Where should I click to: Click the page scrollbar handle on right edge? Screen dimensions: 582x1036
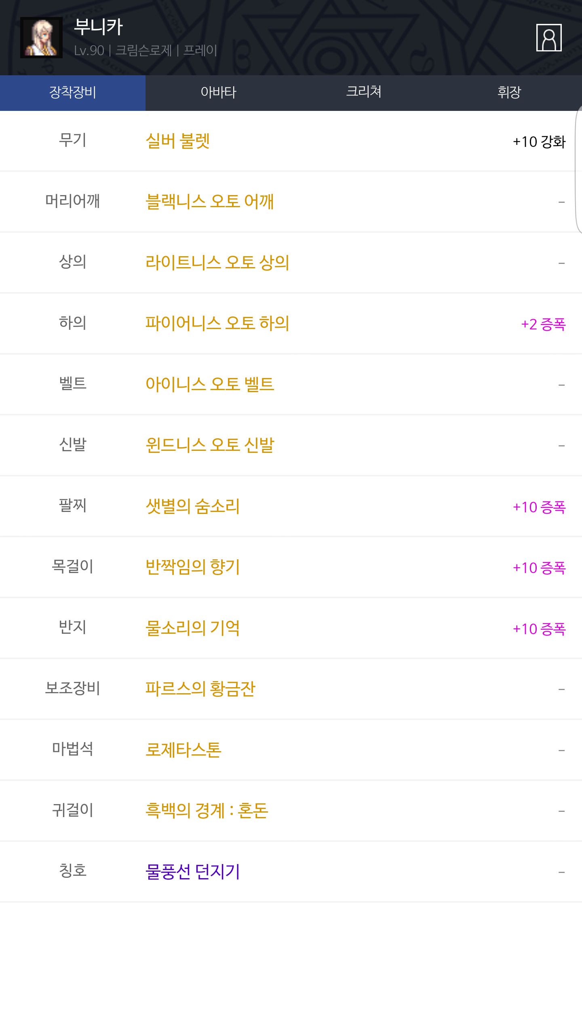tap(578, 170)
